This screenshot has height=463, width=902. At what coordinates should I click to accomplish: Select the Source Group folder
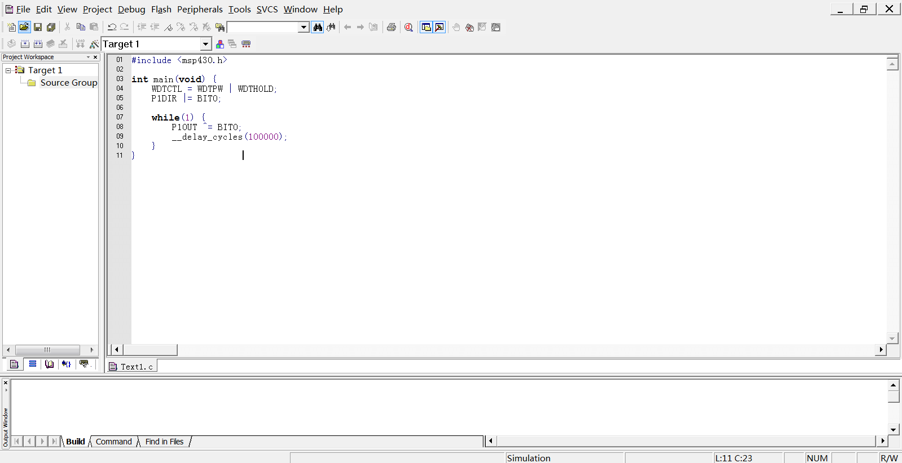coord(68,83)
